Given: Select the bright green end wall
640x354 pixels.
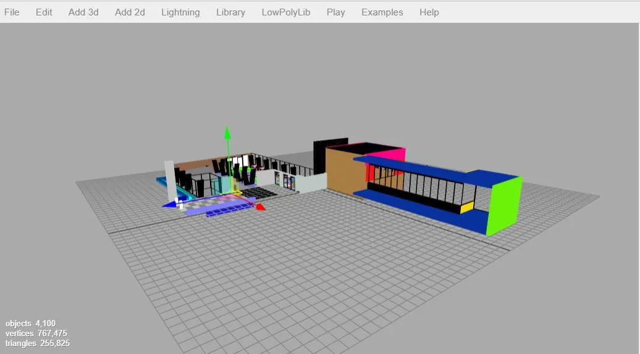Looking at the screenshot, I should 505,206.
